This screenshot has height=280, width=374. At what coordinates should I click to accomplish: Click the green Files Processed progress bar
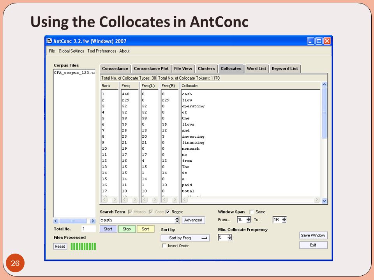tap(83, 247)
